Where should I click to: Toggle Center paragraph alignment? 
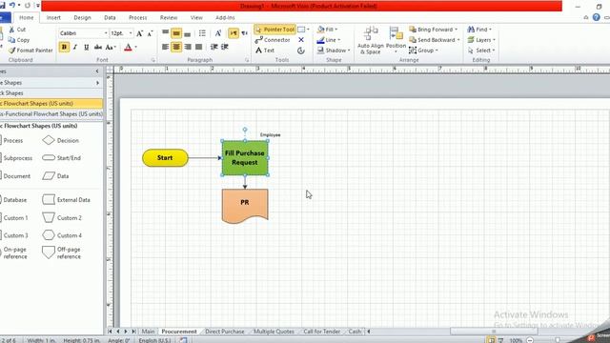click(x=176, y=47)
